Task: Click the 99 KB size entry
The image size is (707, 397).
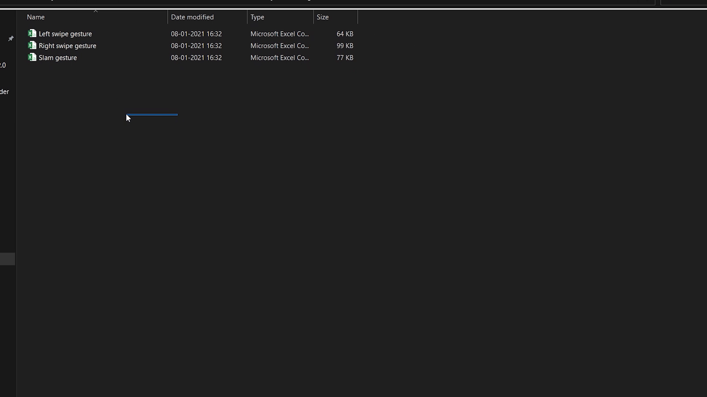Action: (x=345, y=46)
